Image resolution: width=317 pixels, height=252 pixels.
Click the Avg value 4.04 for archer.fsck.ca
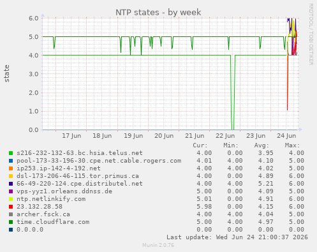pos(265,214)
